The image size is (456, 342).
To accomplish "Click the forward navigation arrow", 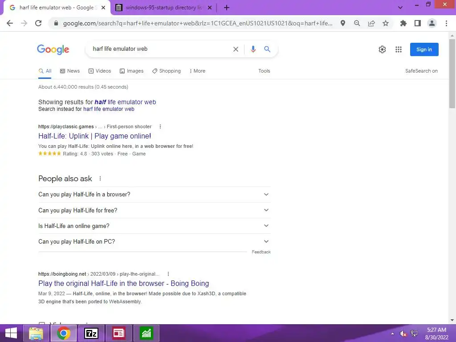I will [24, 23].
